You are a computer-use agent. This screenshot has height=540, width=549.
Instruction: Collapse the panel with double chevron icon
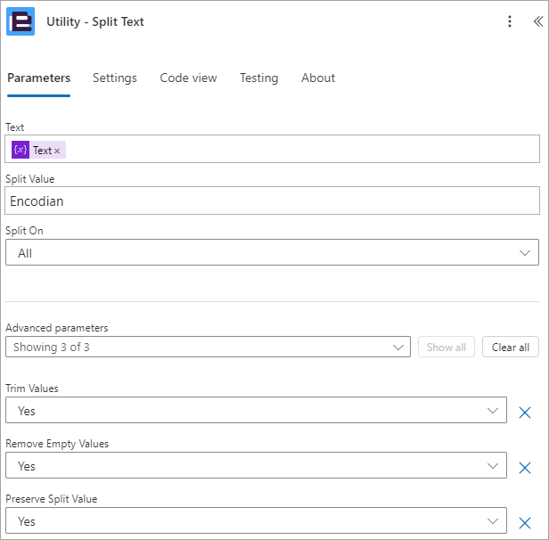[x=537, y=21]
